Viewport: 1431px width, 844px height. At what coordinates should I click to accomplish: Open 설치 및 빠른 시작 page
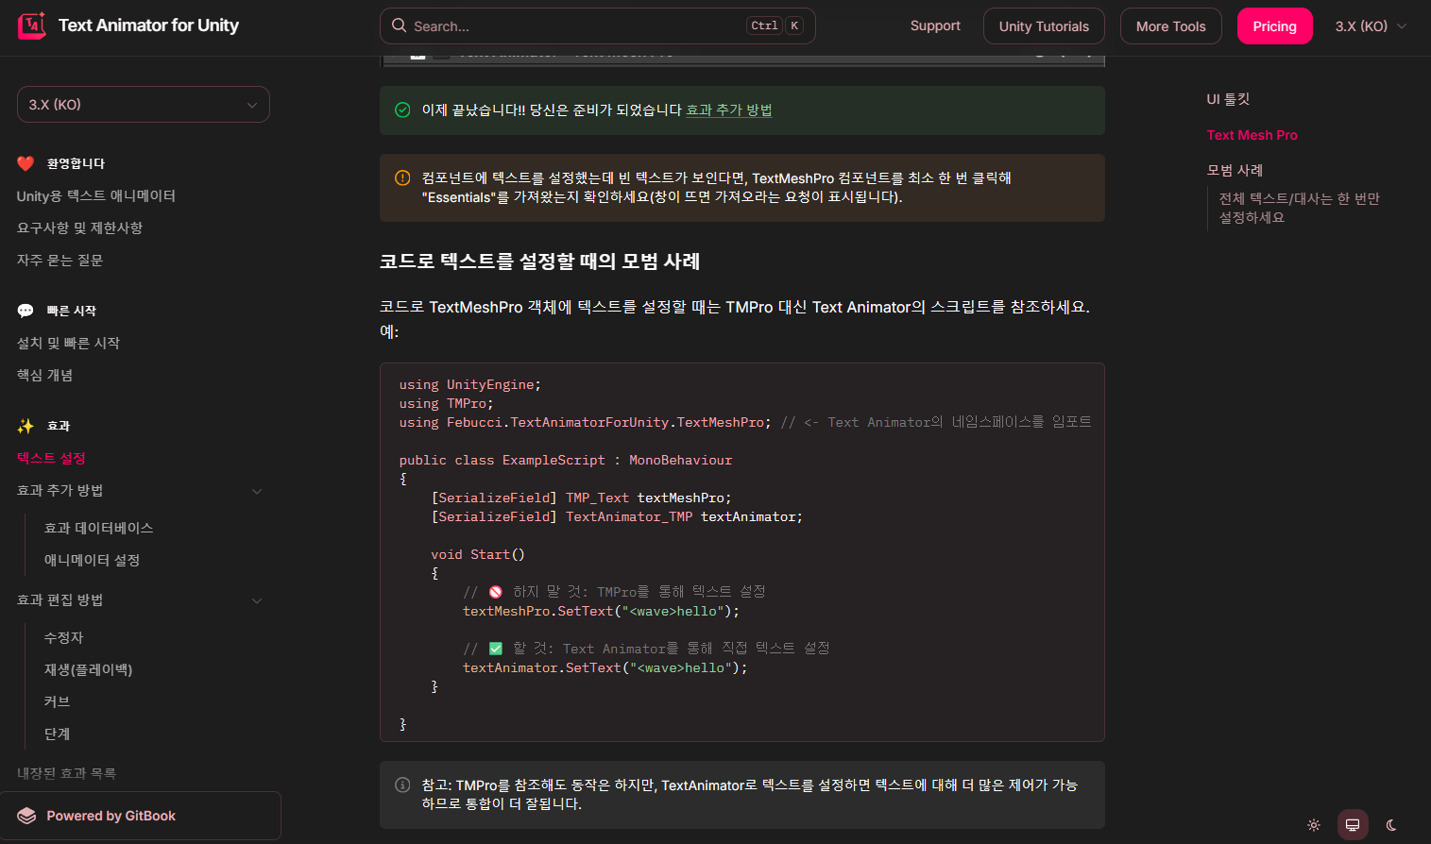(x=69, y=343)
